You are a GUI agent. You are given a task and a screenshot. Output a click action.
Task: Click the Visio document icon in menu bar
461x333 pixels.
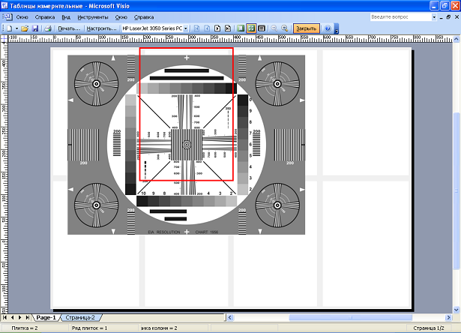[x=7, y=16]
